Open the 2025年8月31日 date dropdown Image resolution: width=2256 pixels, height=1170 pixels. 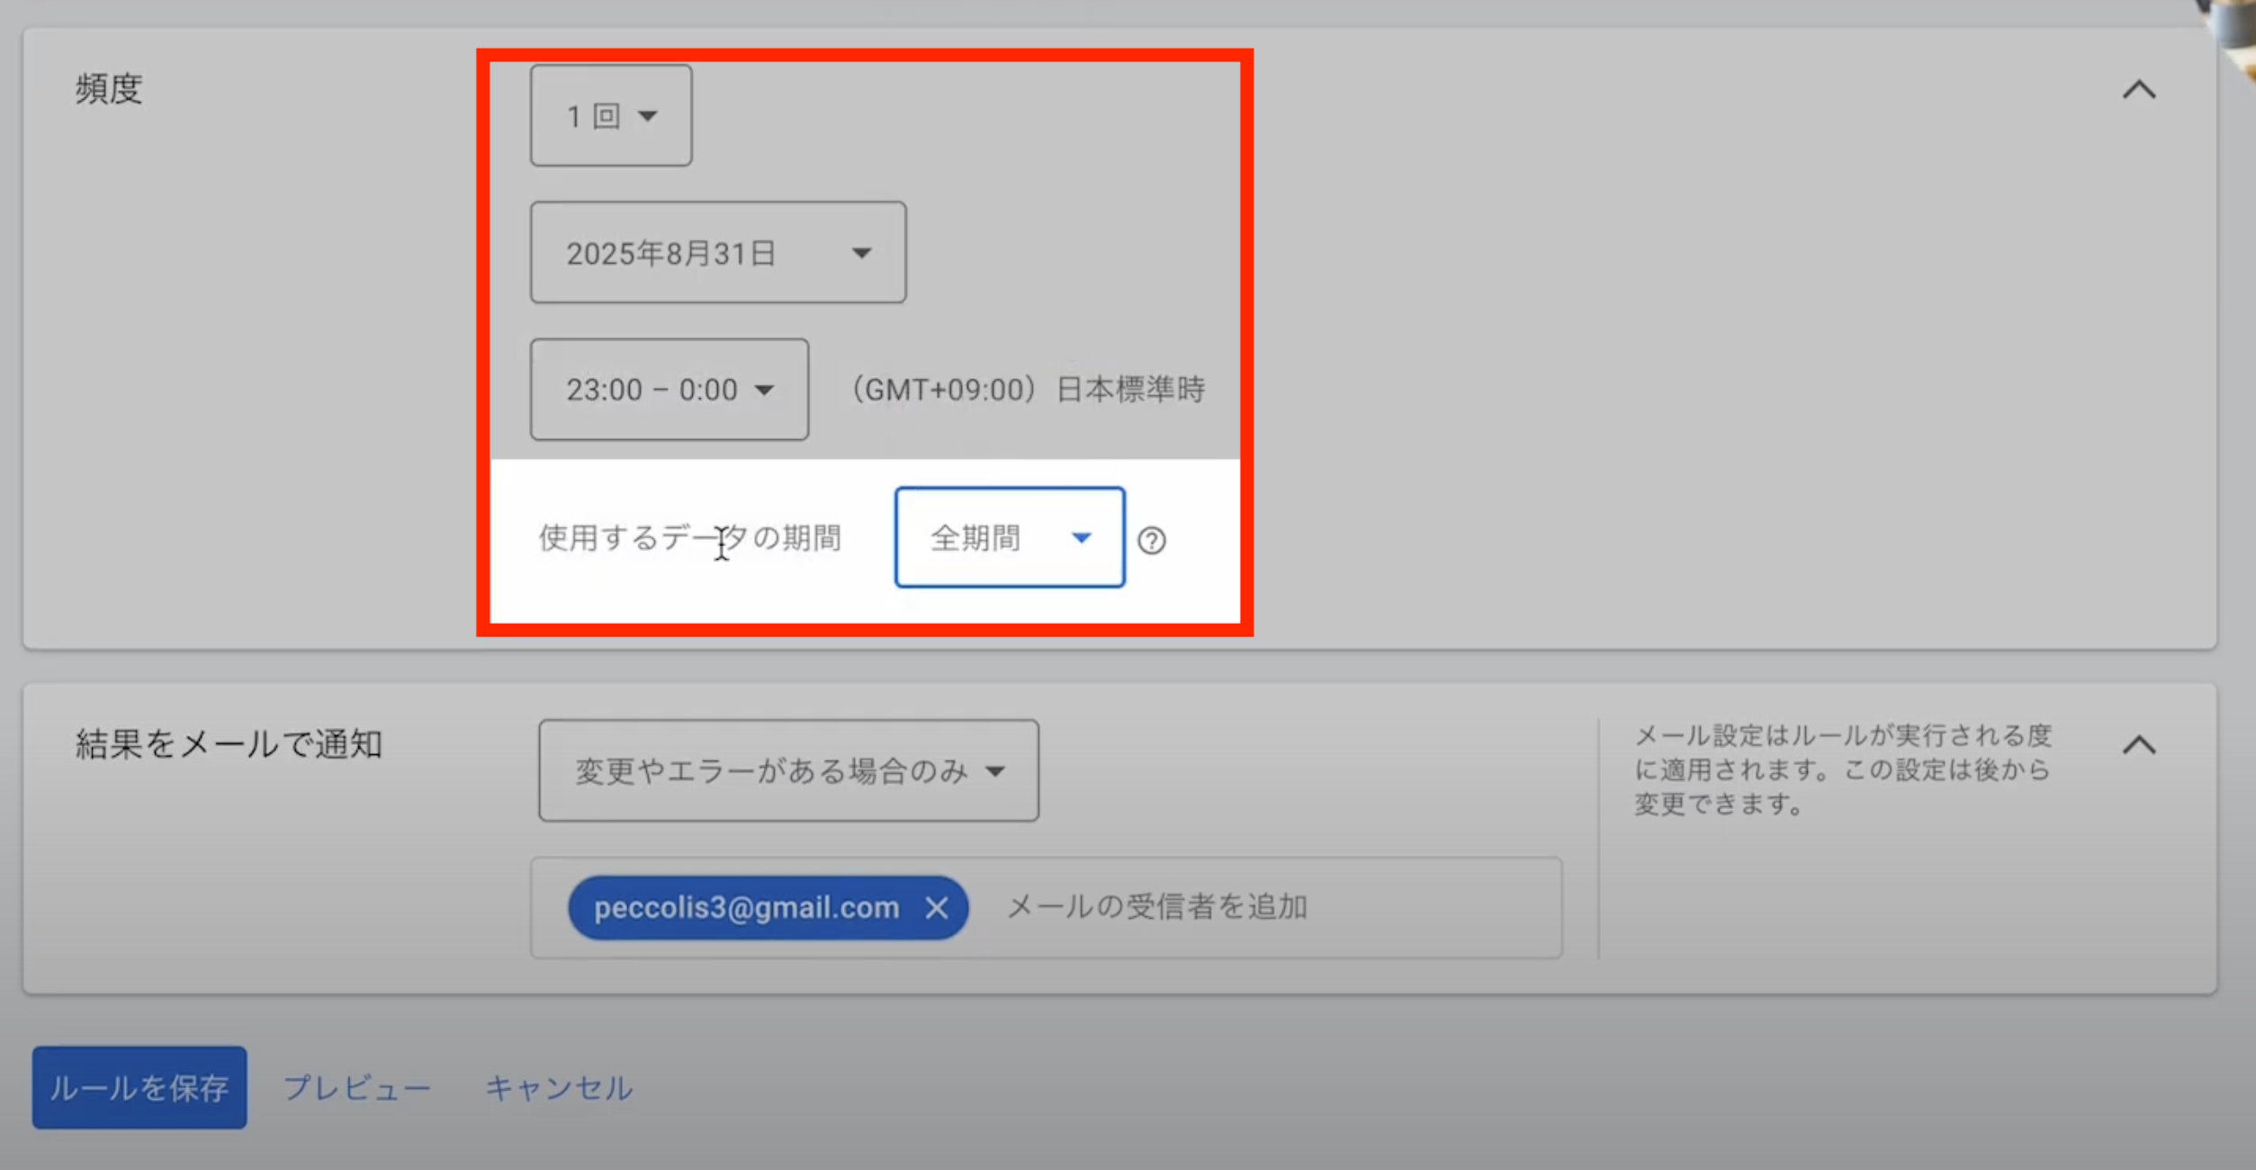pyautogui.click(x=717, y=253)
